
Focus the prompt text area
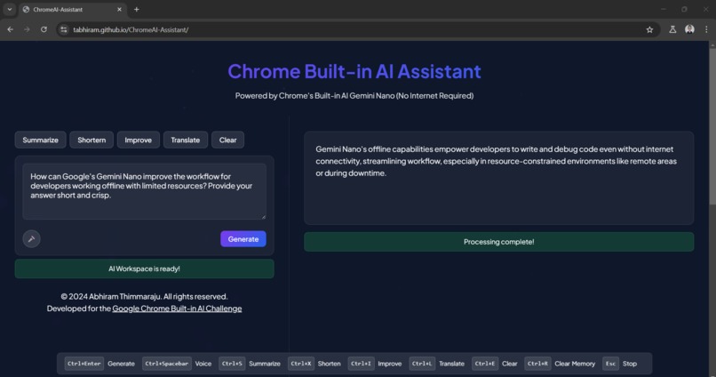pyautogui.click(x=144, y=191)
